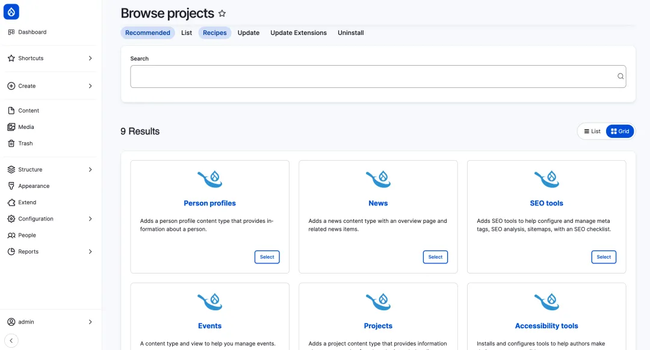Toggle the star to bookmark Browse projects
Screen dimensions: 650x350
point(222,13)
